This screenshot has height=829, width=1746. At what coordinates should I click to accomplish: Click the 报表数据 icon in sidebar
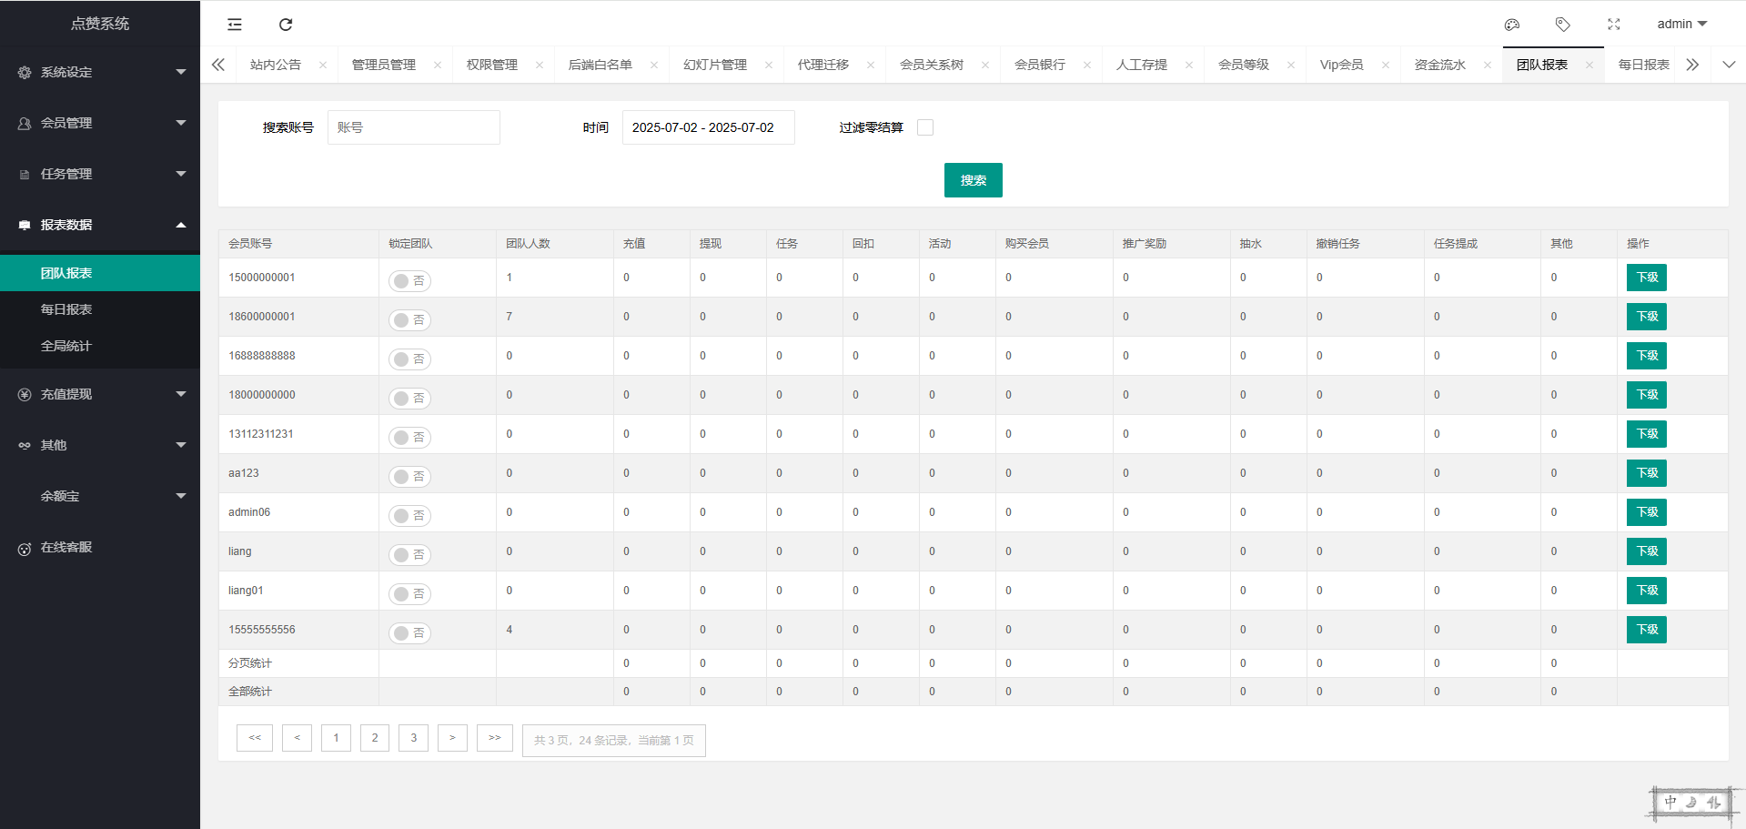tap(25, 225)
